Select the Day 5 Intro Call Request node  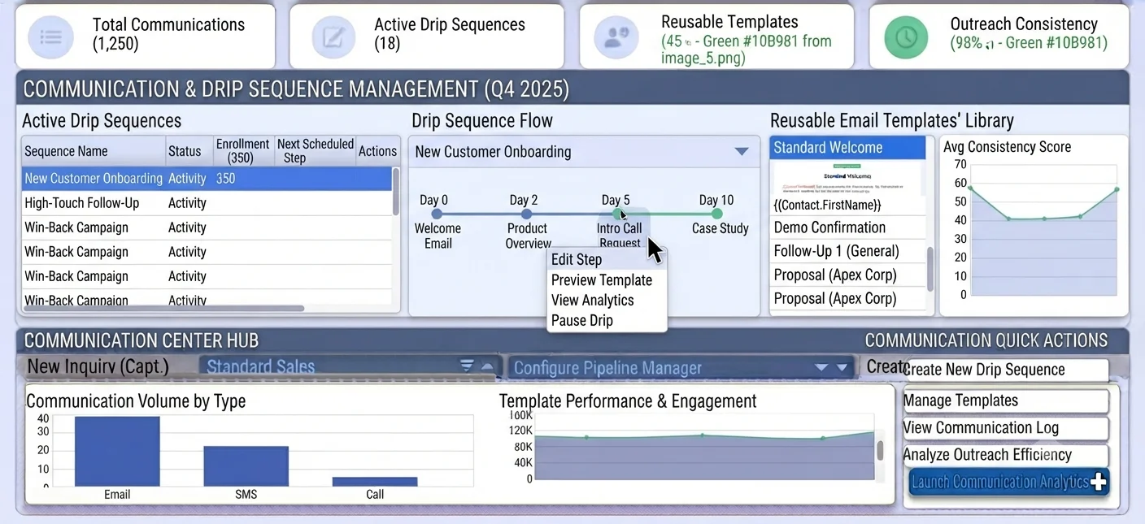[618, 214]
